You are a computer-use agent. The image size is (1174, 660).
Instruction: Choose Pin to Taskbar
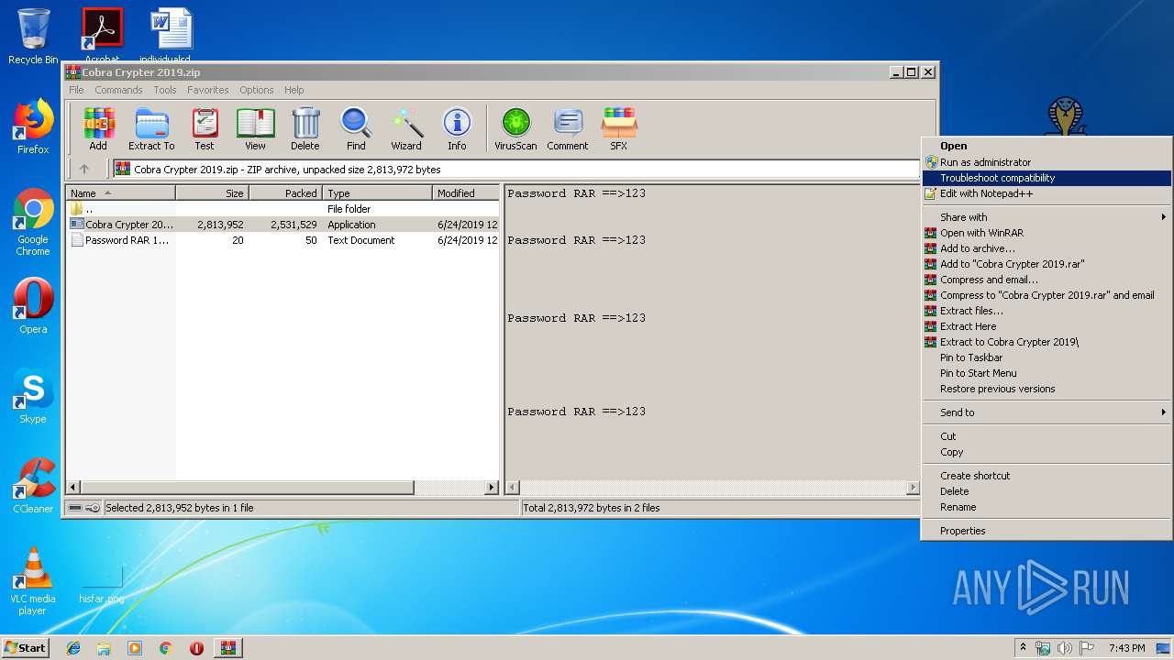click(x=1047, y=357)
